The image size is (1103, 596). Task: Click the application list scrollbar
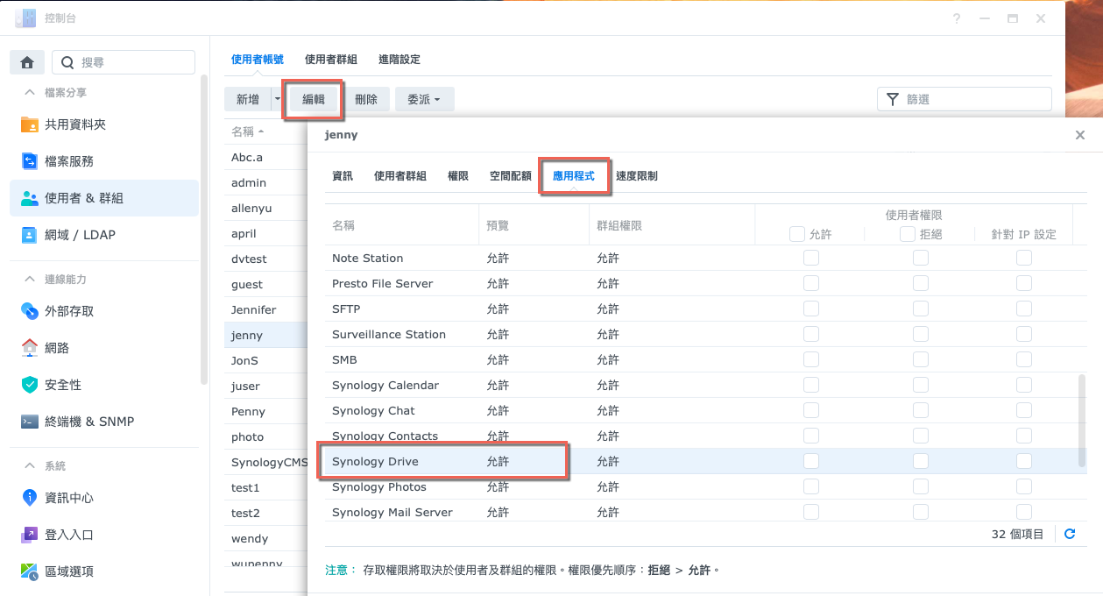1081,421
